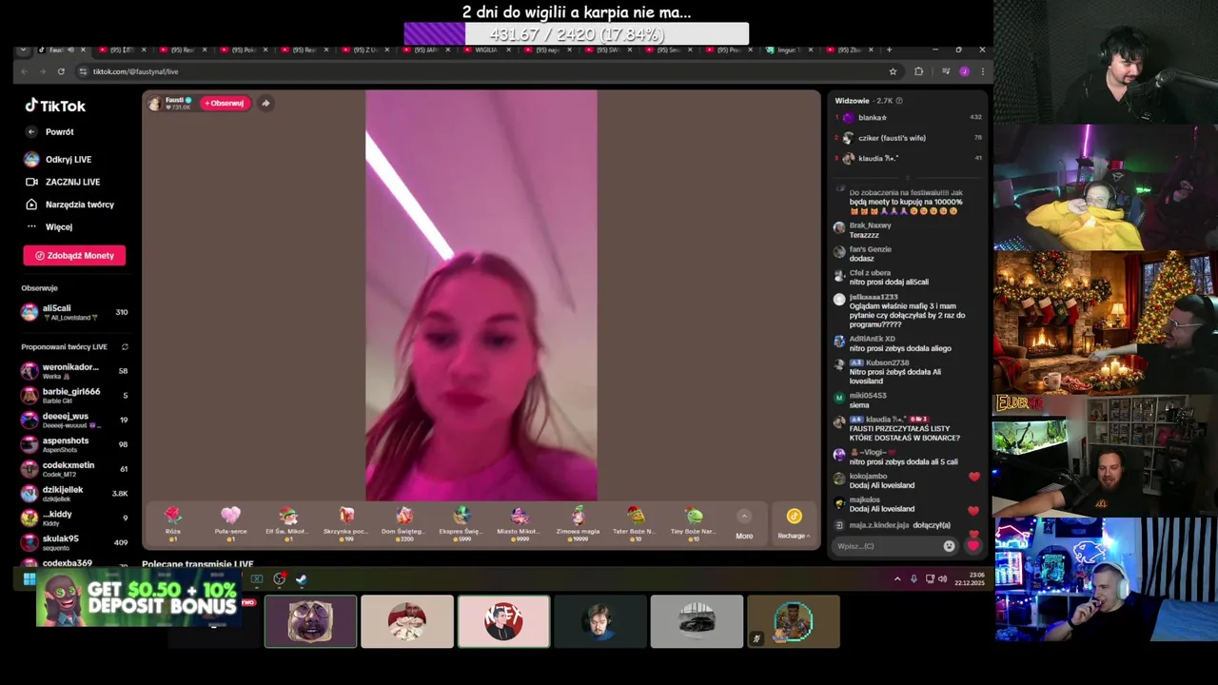The image size is (1218, 685).
Task: Reload the TikTok page
Action: (61, 71)
